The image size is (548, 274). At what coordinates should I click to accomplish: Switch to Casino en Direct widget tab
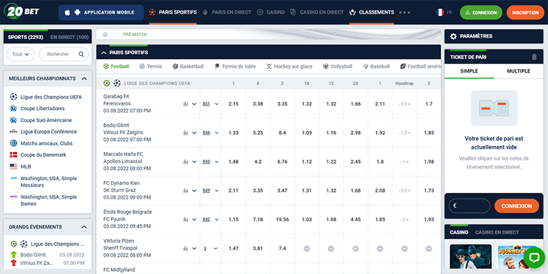[x=497, y=232]
